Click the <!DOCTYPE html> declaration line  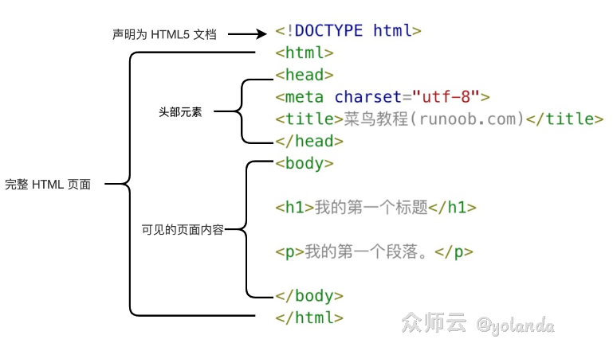coord(348,31)
